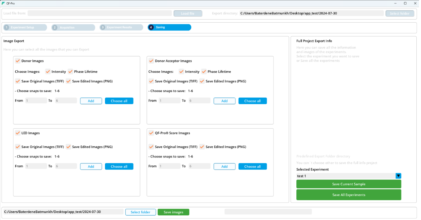Click Select folder next to bottom path
Screen dimensions: 421x220
tap(140, 212)
